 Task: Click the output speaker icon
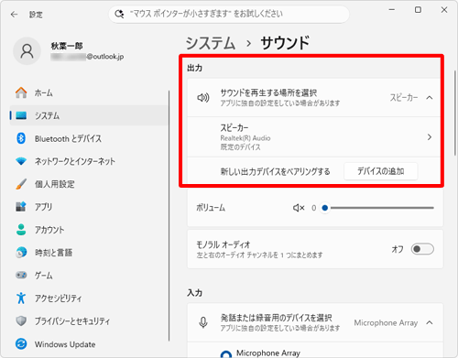pyautogui.click(x=203, y=98)
